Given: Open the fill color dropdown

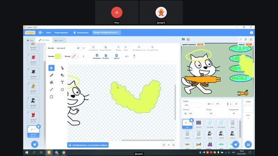Looking at the screenshot, I should pos(61,56).
